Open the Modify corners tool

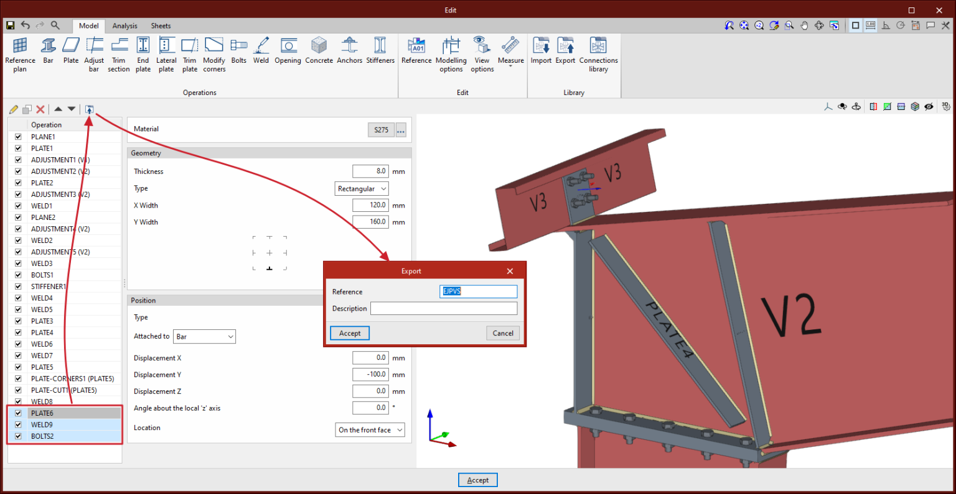coord(214,55)
